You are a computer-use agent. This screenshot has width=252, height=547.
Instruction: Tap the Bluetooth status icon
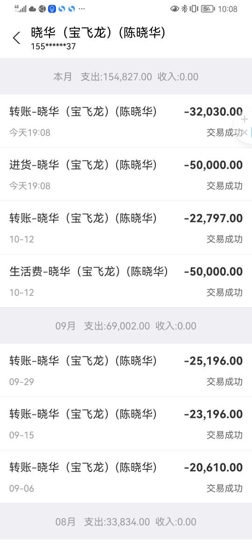(x=184, y=9)
